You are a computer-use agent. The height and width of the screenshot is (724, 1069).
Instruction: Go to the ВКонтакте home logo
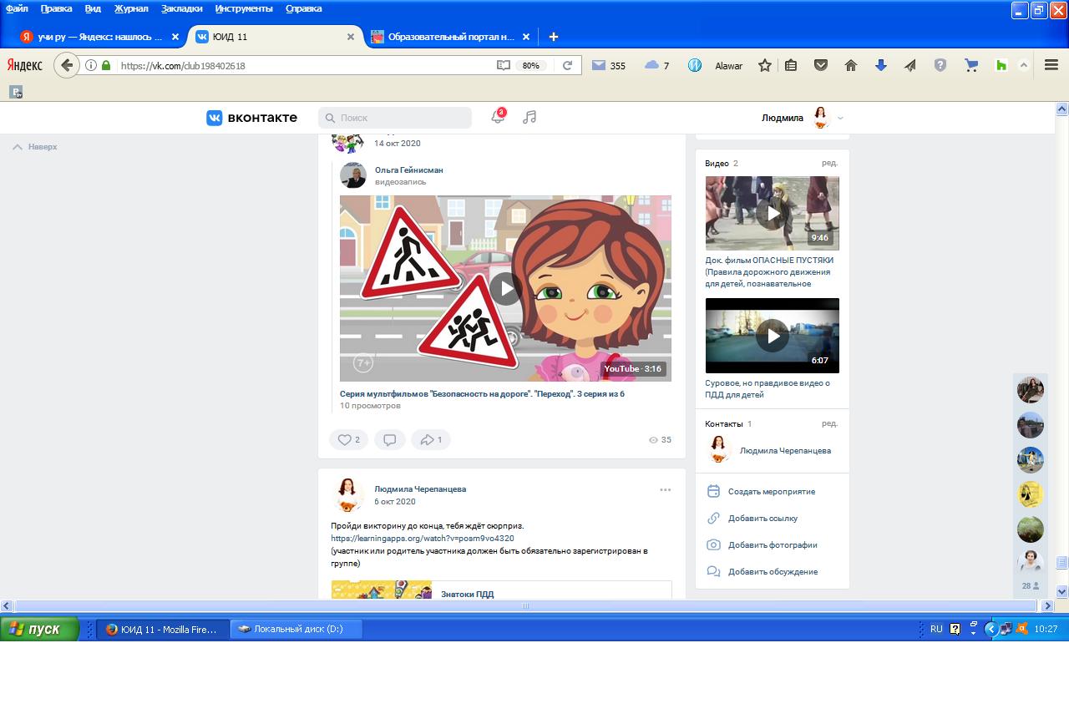[x=251, y=118]
